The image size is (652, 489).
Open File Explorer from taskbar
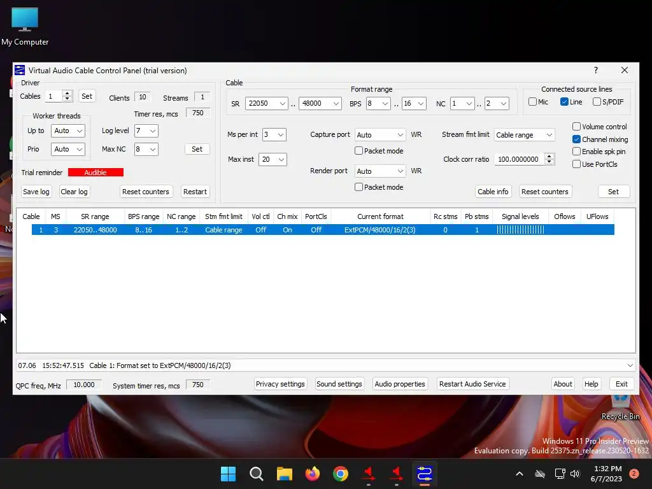(x=285, y=474)
